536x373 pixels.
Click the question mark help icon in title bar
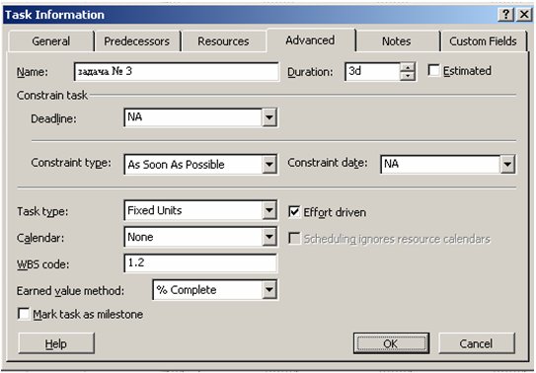506,15
